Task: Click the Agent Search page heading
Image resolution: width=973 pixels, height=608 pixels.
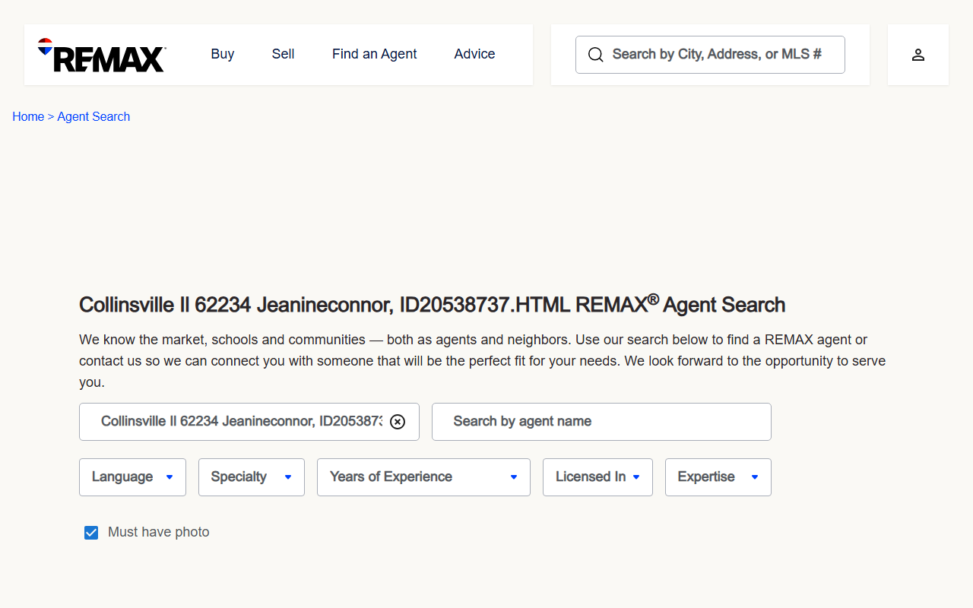Action: [432, 304]
